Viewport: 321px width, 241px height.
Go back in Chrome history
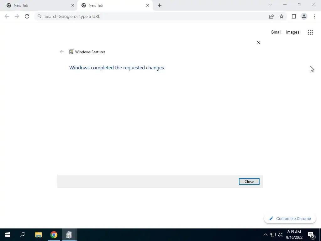7,16
